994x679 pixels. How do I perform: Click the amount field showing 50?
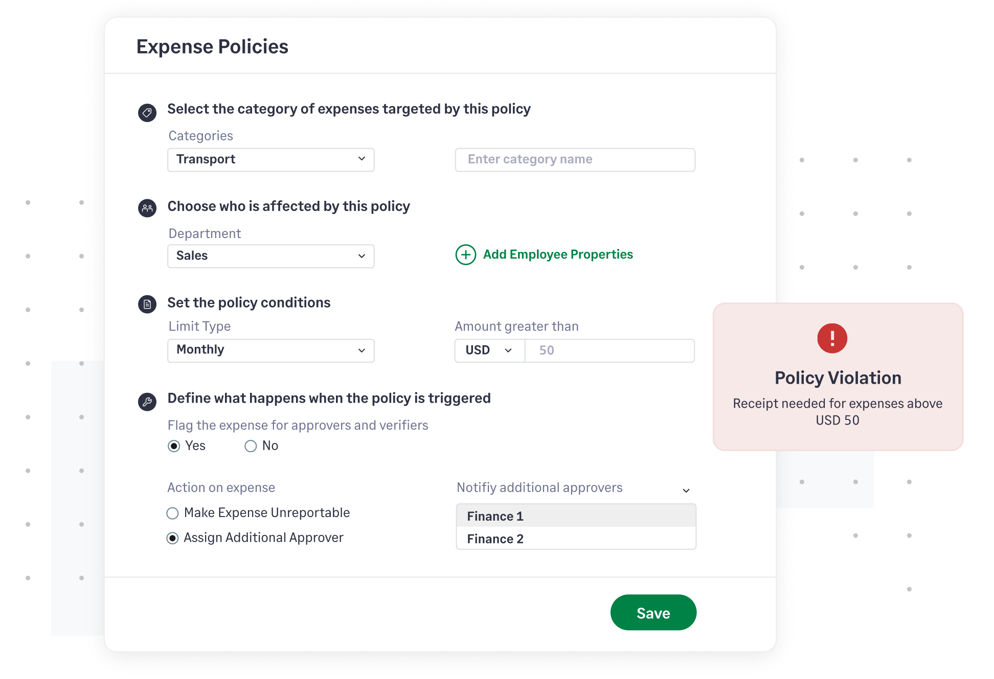[608, 350]
